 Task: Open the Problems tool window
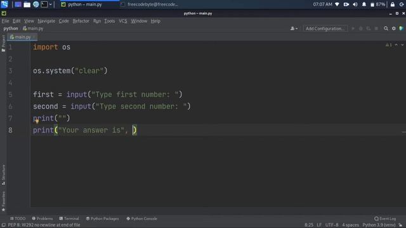tap(43, 218)
